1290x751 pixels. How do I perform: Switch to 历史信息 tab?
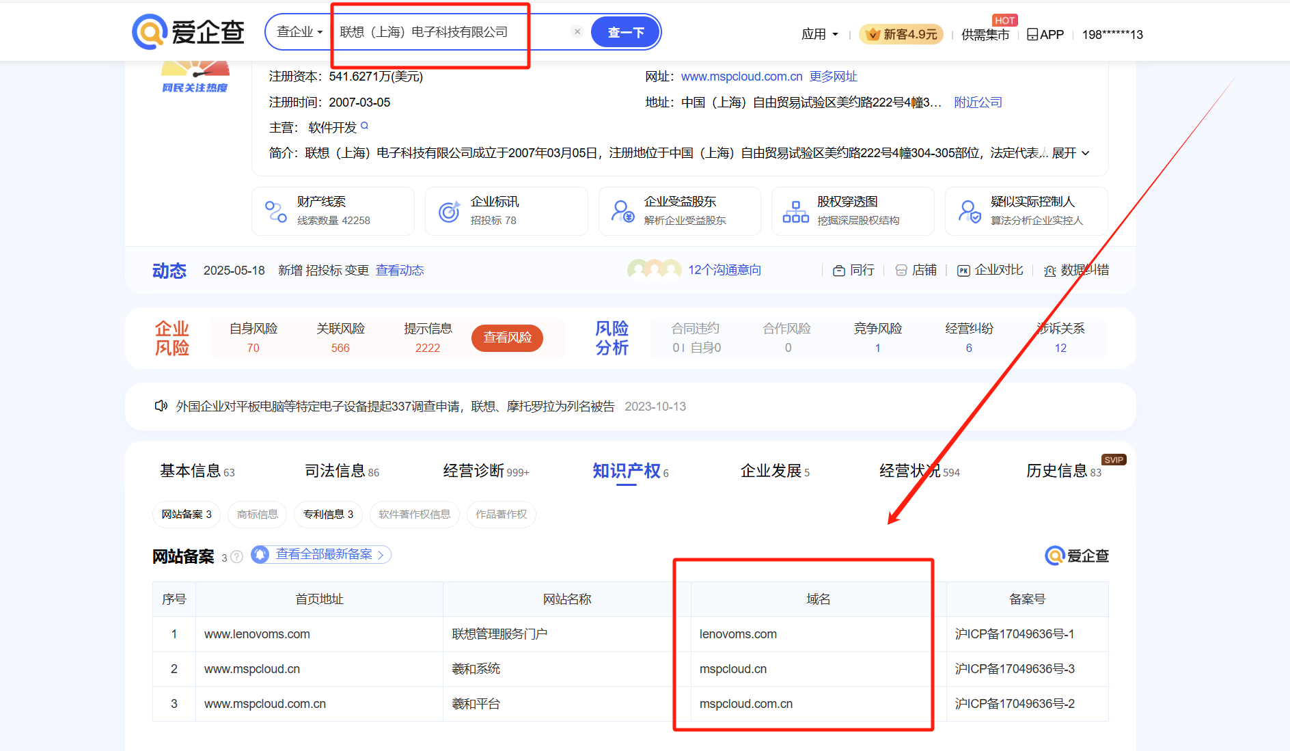click(1063, 471)
